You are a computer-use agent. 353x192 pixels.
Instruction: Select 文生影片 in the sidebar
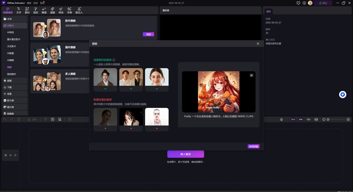coord(11,46)
